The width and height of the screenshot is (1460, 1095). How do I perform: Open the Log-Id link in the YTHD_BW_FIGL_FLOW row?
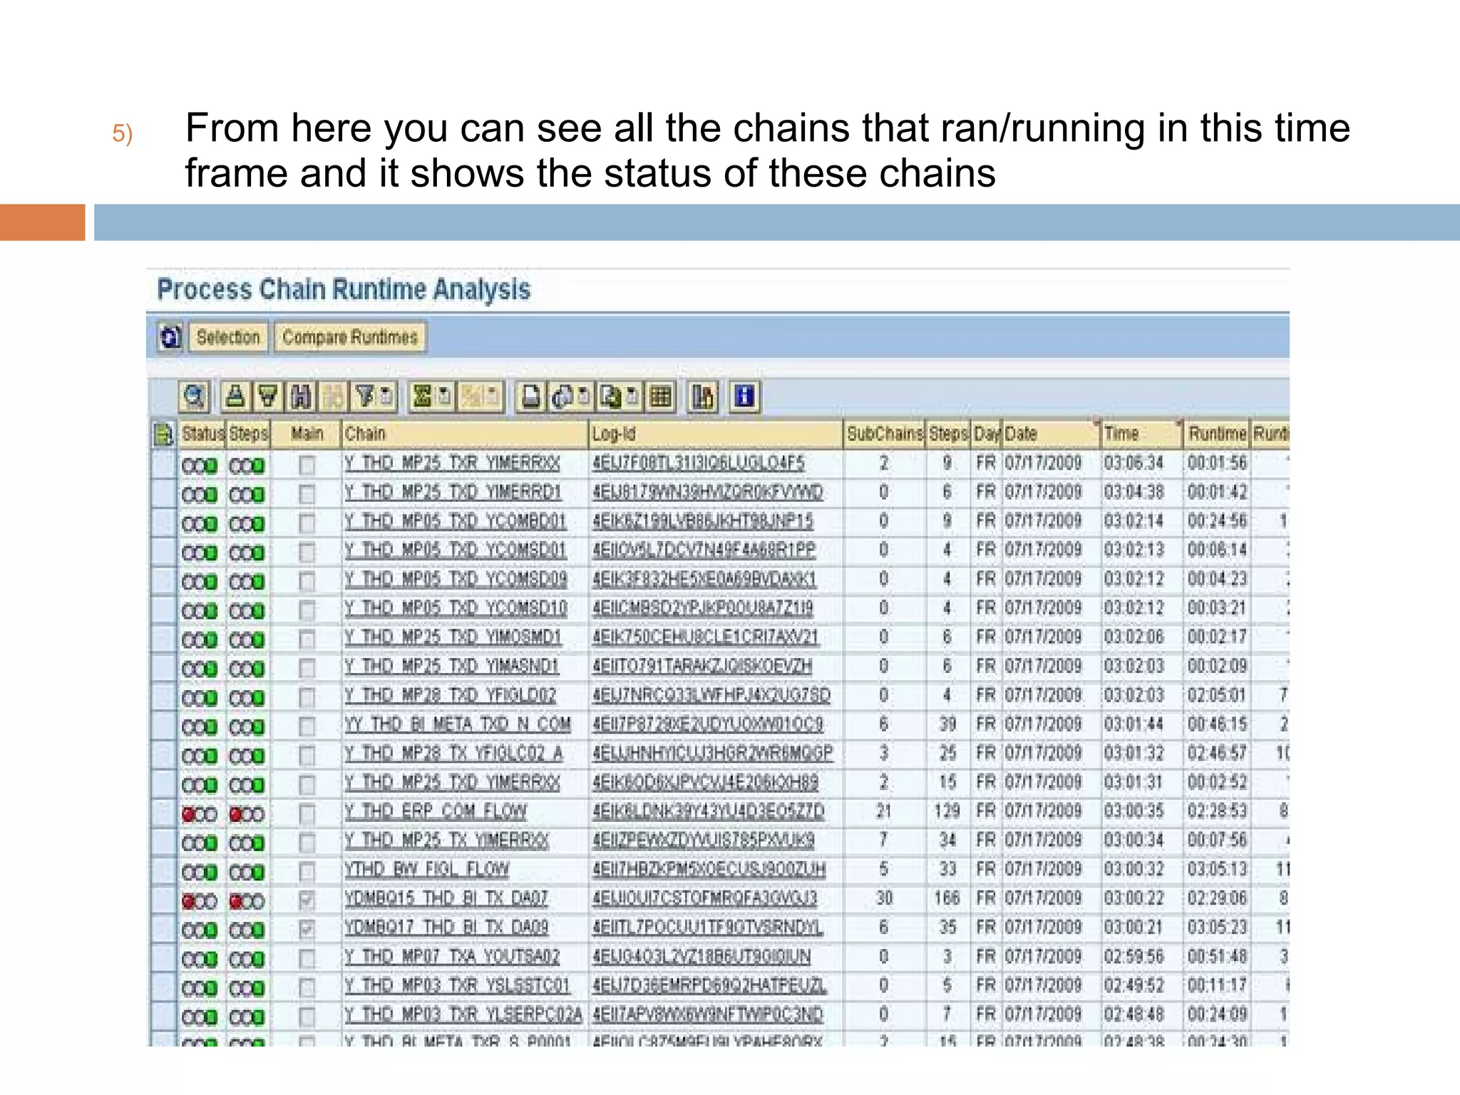(x=709, y=870)
